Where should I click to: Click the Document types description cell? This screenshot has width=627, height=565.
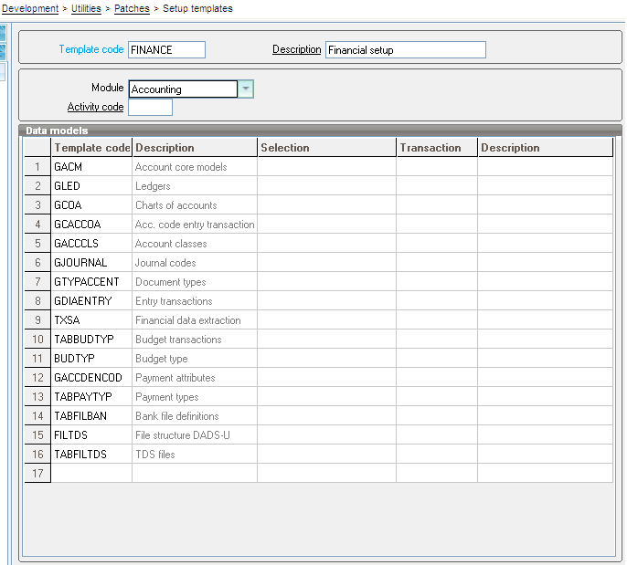pyautogui.click(x=195, y=281)
